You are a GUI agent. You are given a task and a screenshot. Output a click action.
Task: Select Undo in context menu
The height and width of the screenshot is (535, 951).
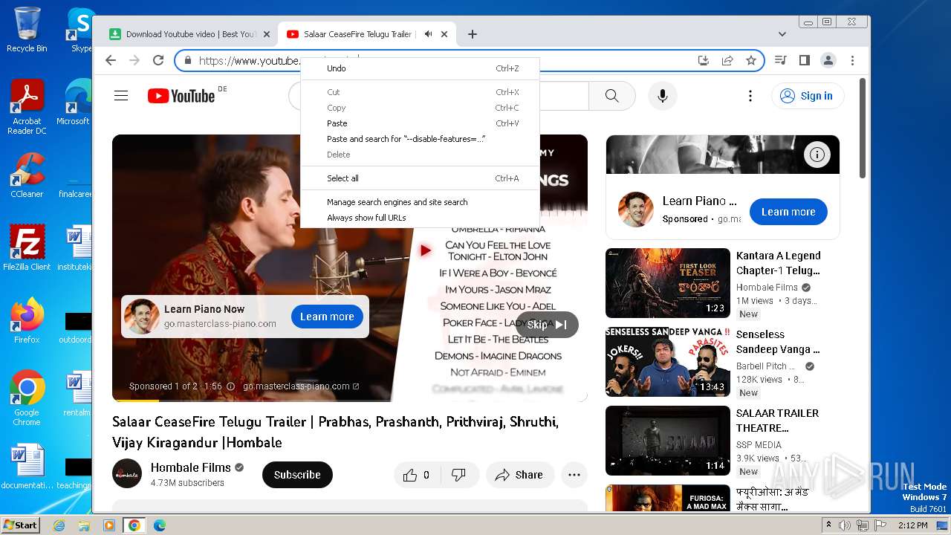420,68
